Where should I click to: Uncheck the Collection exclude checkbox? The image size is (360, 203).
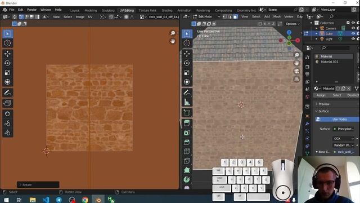[348, 23]
